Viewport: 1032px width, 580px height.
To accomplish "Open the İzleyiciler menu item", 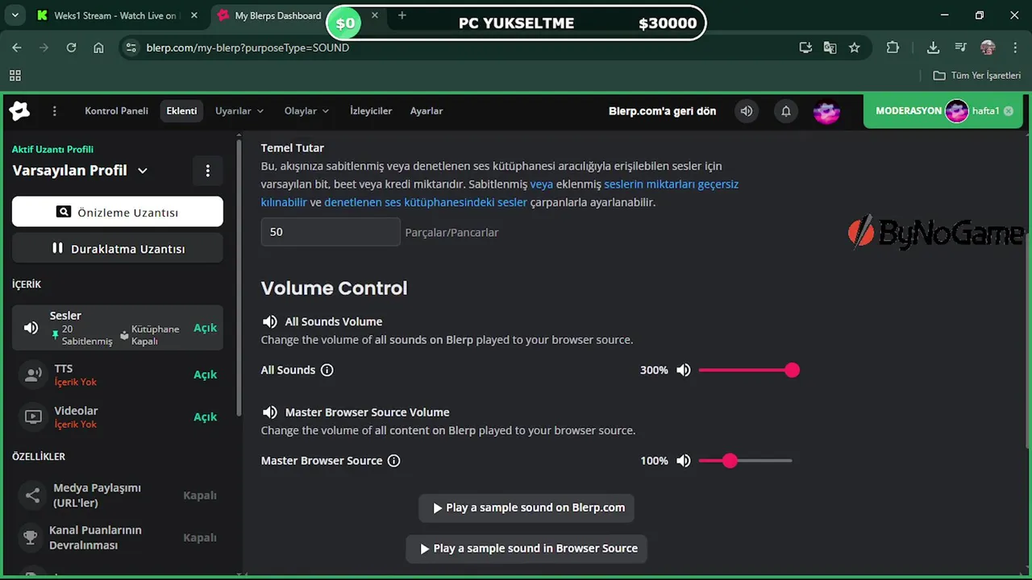I will [371, 111].
